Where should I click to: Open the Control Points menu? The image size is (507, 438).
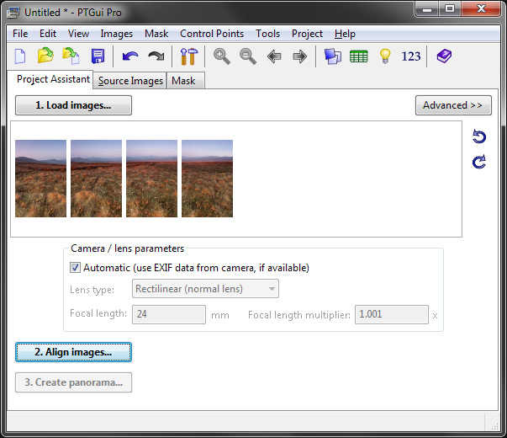tap(212, 34)
